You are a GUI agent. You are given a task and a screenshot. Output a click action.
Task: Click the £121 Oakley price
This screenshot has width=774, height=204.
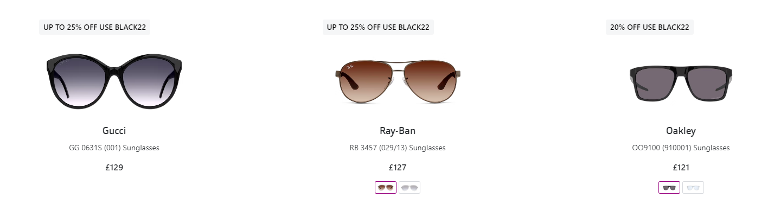point(681,167)
